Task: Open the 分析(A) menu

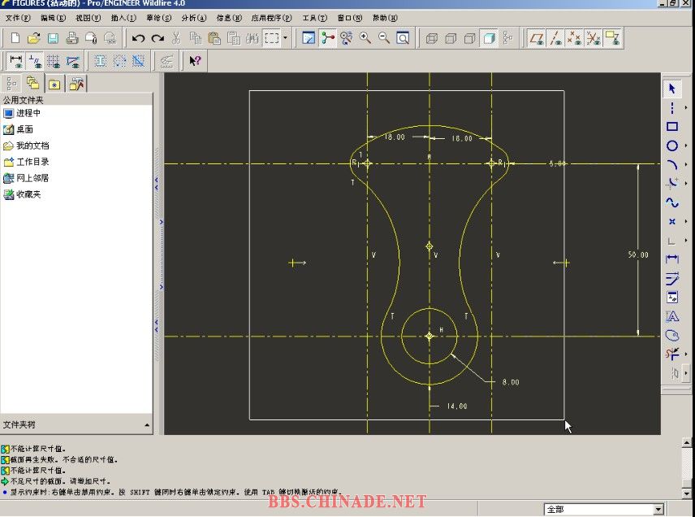Action: tap(194, 18)
